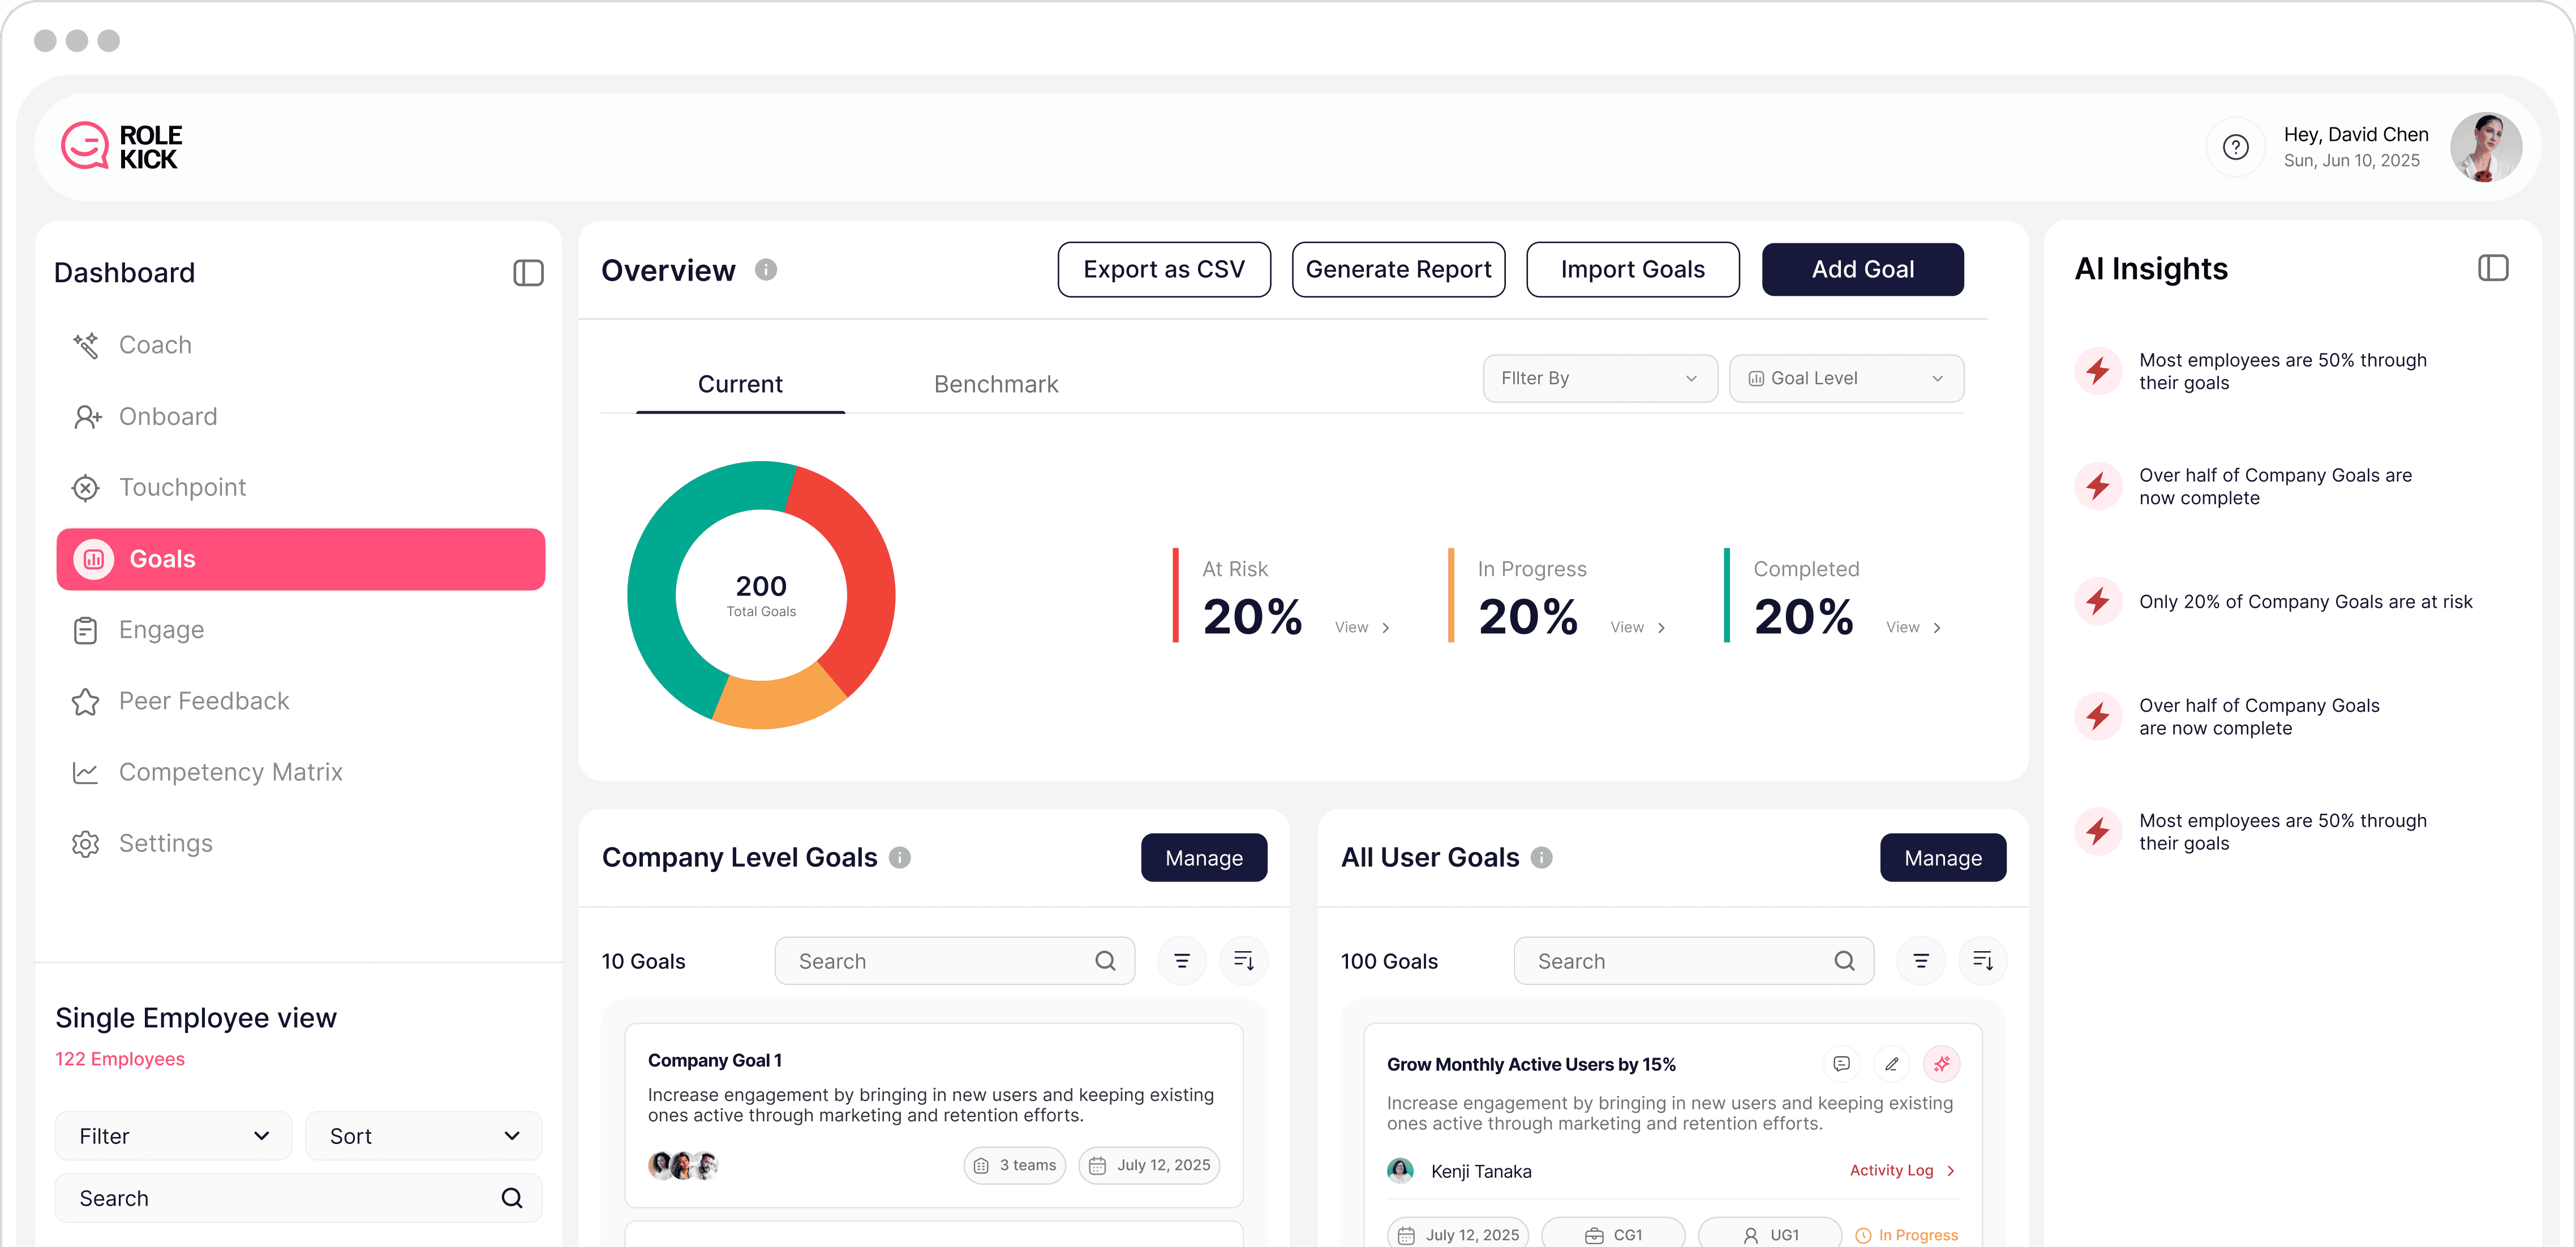This screenshot has width=2576, height=1247.
Task: Open Peer Feedback in sidebar
Action: (x=204, y=701)
